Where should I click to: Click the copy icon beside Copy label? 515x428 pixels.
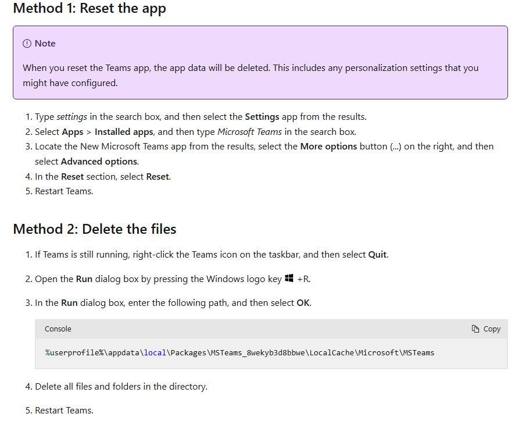[x=475, y=329]
